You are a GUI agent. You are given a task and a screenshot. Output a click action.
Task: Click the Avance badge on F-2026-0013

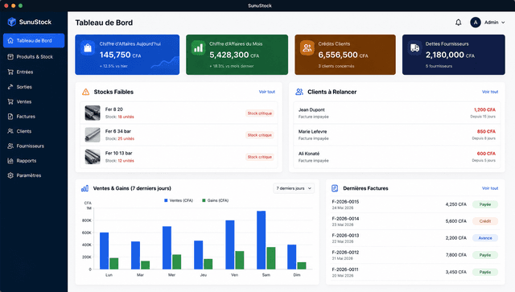tap(485, 238)
